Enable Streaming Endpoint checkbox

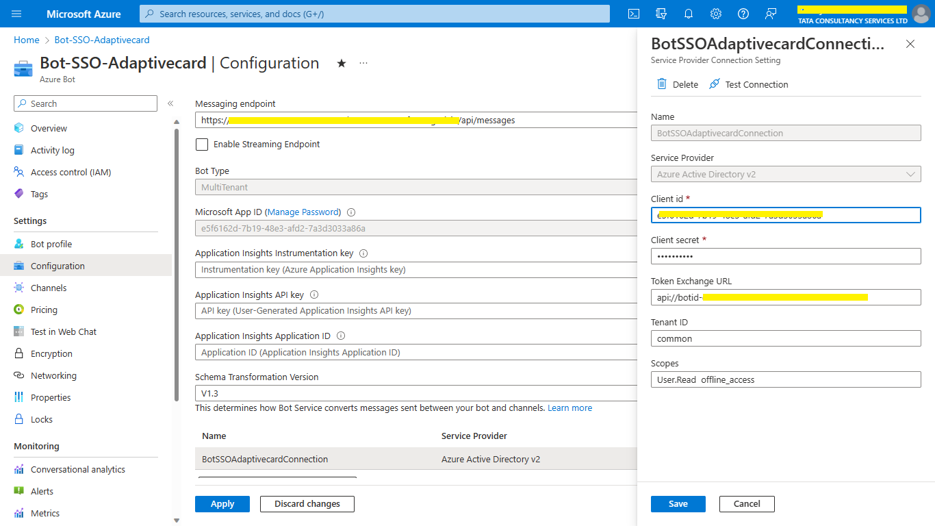point(202,144)
